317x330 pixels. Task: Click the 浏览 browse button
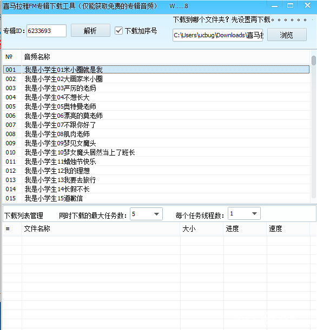coord(287,35)
